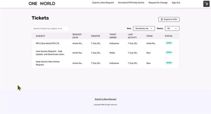Focus the search tickets by subject field
Viewport: 211px width, 114px height.
50,28
